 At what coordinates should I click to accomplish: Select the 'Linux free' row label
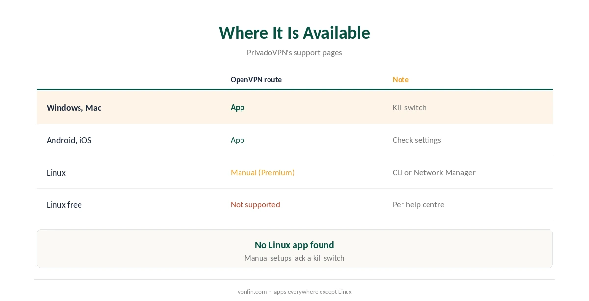[x=64, y=205]
